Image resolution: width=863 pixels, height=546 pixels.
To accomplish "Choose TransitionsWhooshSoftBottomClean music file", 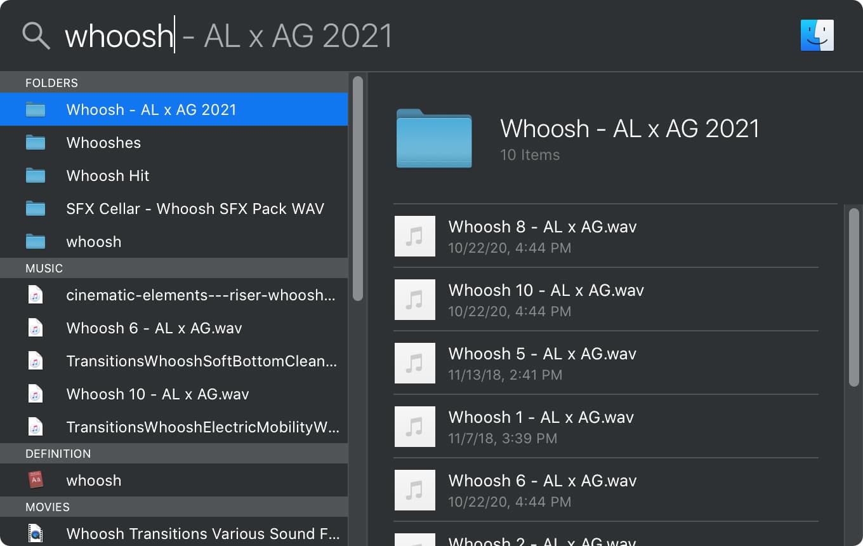I will point(201,361).
